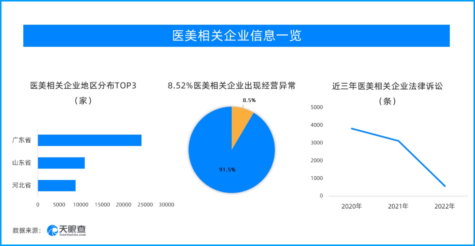Click the 2021 bend point on line

point(398,141)
